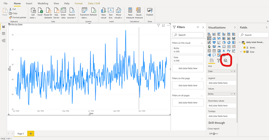Switch to the Insert ribbon tab
269x140 pixels.
pos(29,3)
